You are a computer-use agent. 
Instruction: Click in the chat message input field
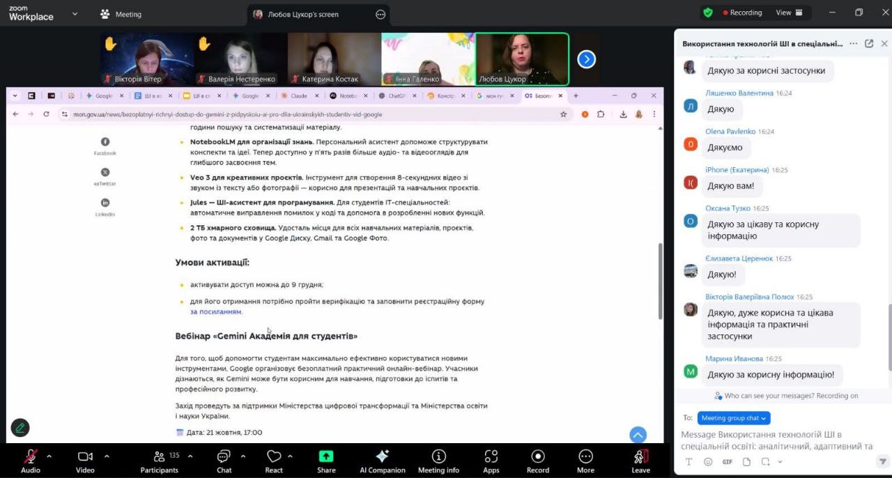777,440
